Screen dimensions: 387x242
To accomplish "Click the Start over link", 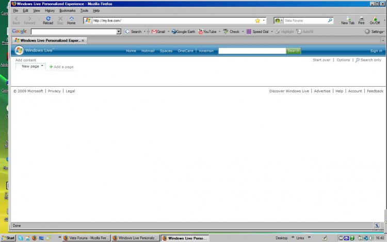I will pos(321,60).
